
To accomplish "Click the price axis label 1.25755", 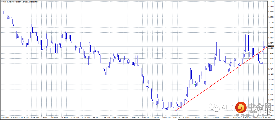I will click(x=271, y=59).
